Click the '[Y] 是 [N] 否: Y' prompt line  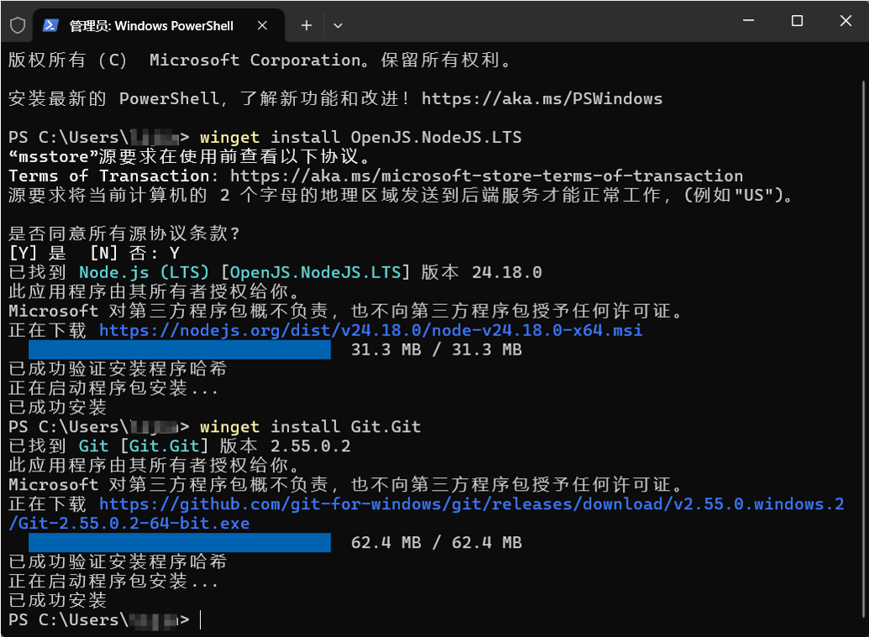[94, 253]
